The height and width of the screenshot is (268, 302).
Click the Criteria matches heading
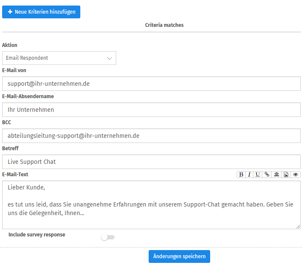click(x=164, y=25)
